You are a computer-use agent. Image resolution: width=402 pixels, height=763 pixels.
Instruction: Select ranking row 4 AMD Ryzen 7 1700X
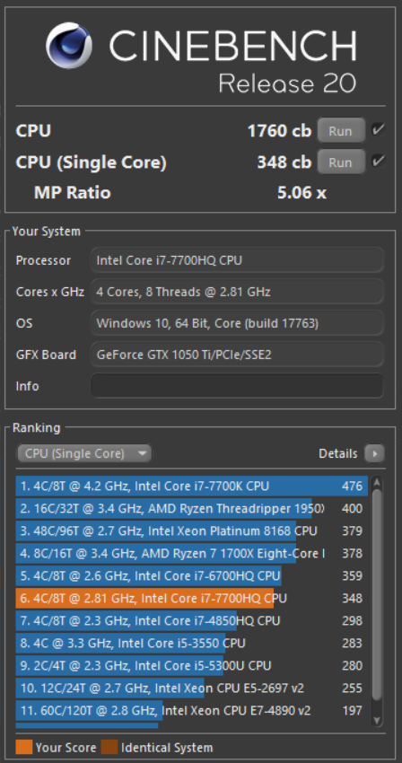[192, 553]
